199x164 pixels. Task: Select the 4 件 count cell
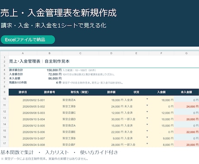point(59,83)
